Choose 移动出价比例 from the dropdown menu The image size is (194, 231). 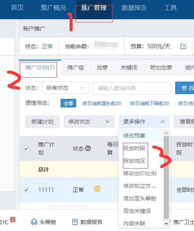tap(141, 173)
